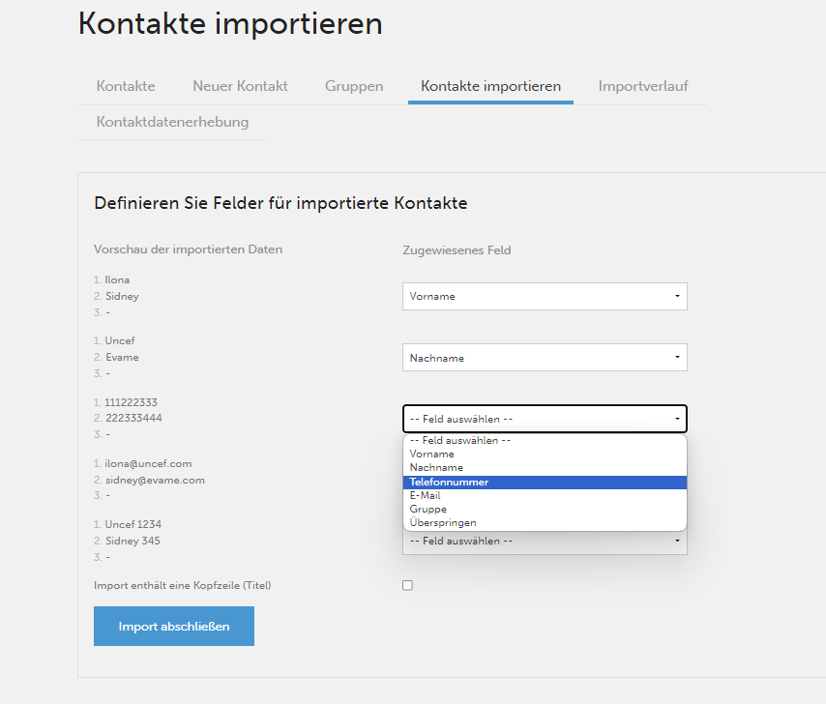Open the Kontakte tab
826x704 pixels.
(126, 86)
